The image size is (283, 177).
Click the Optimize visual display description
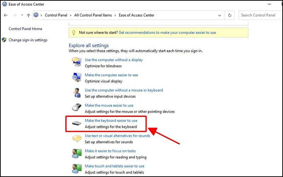104,81
